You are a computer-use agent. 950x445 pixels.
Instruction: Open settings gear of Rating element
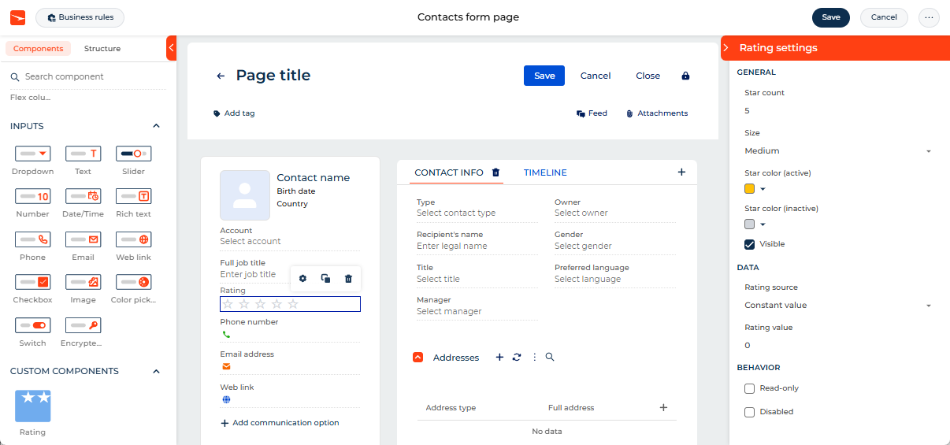[x=302, y=278]
